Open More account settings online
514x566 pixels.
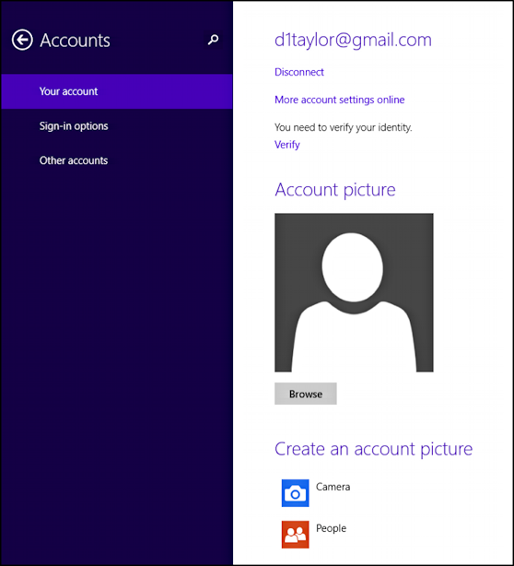[x=339, y=100]
